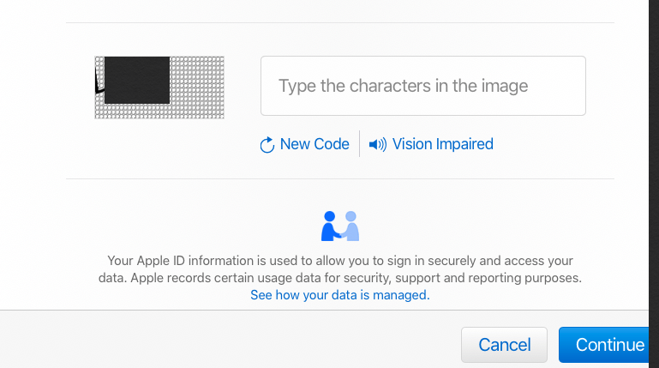Click the captcha image
This screenshot has width=659, height=368.
click(x=159, y=87)
